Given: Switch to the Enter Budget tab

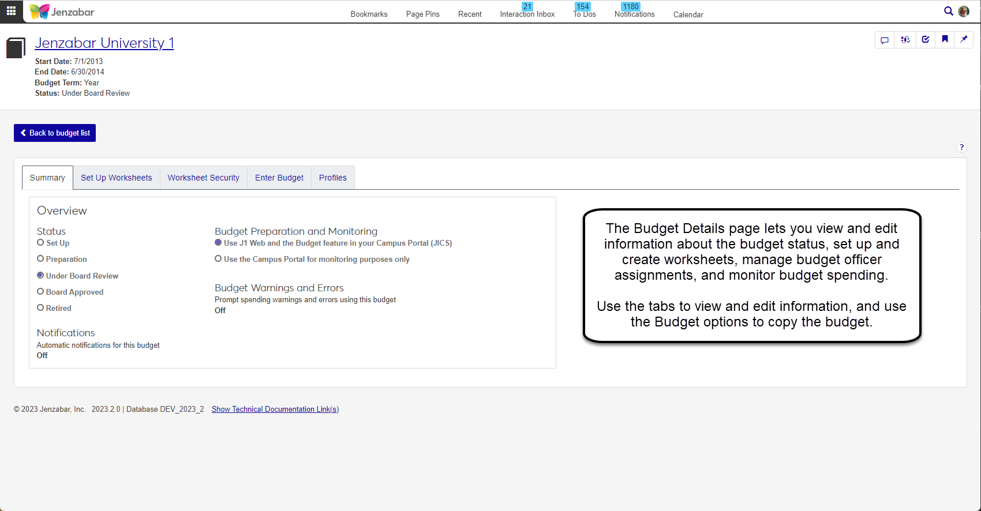Looking at the screenshot, I should tap(279, 178).
